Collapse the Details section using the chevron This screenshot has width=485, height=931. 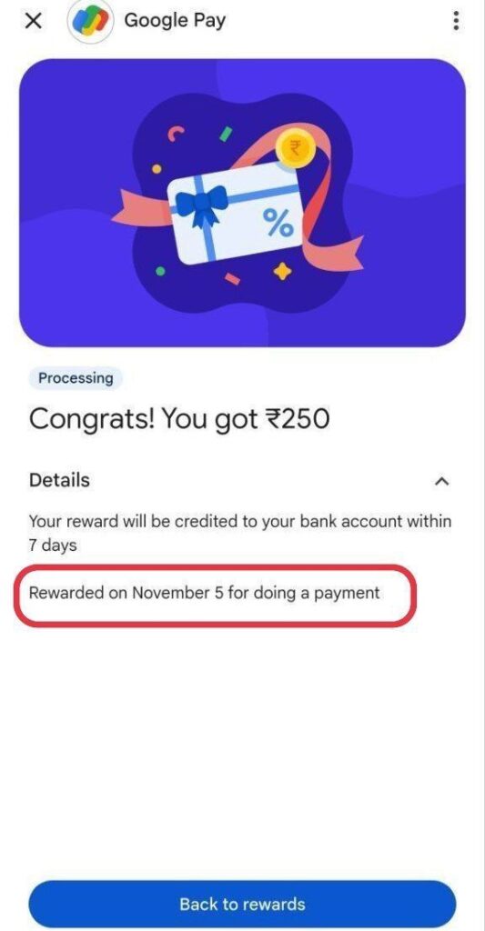(441, 481)
